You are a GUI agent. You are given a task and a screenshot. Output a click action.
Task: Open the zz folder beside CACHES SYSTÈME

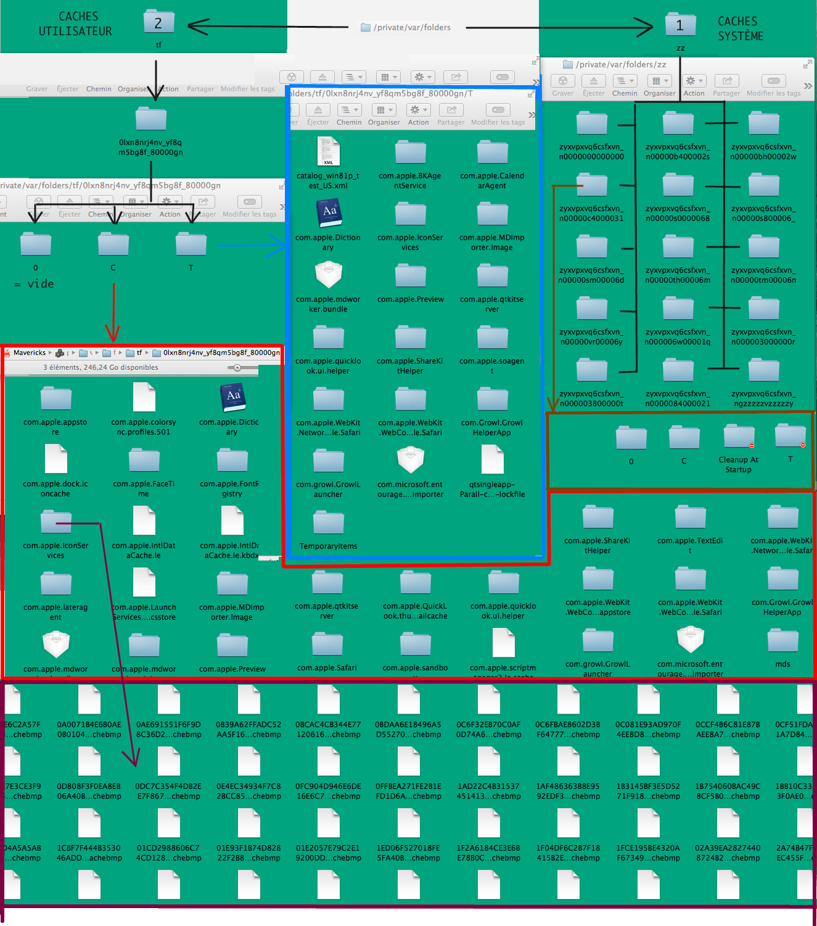(x=680, y=26)
